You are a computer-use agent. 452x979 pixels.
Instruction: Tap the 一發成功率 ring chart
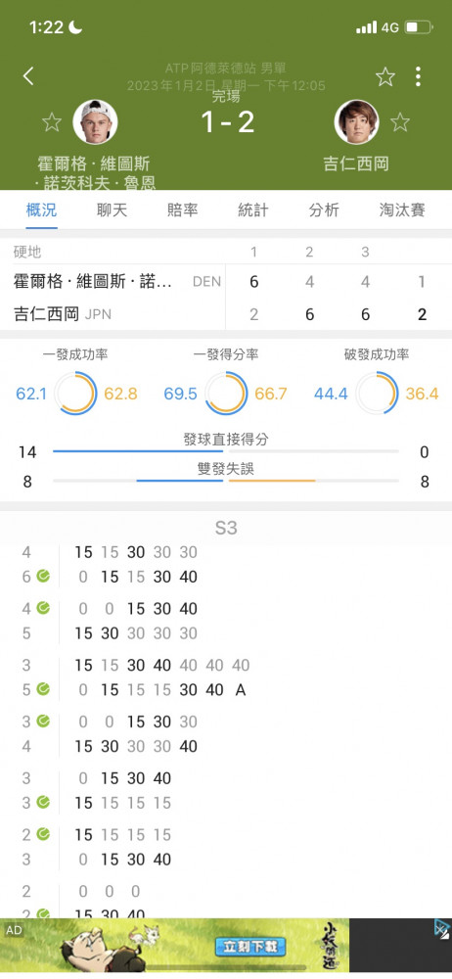pos(75,394)
